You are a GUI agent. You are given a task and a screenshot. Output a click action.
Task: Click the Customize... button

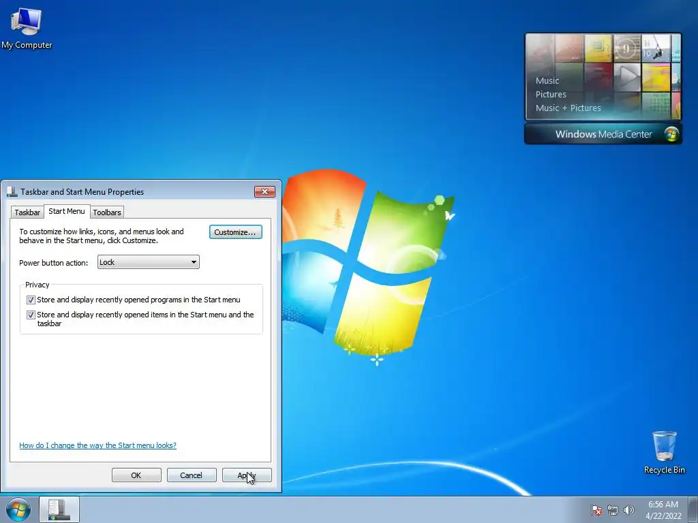(235, 232)
